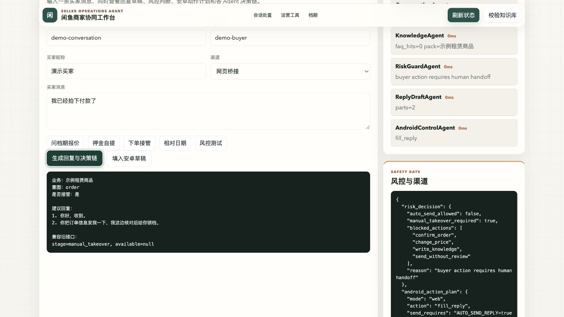This screenshot has width=564, height=317.
Task: Select the ReplyDraftAgent card
Action: (454, 102)
